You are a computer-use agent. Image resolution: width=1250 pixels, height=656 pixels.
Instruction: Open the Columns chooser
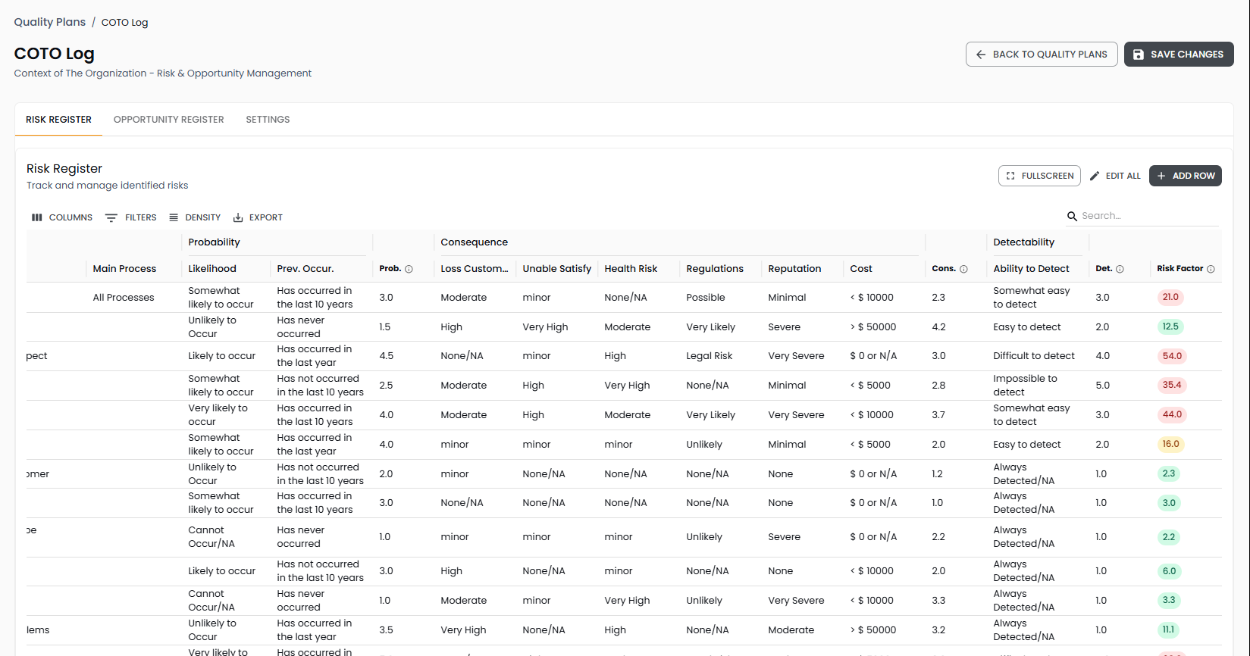[62, 217]
